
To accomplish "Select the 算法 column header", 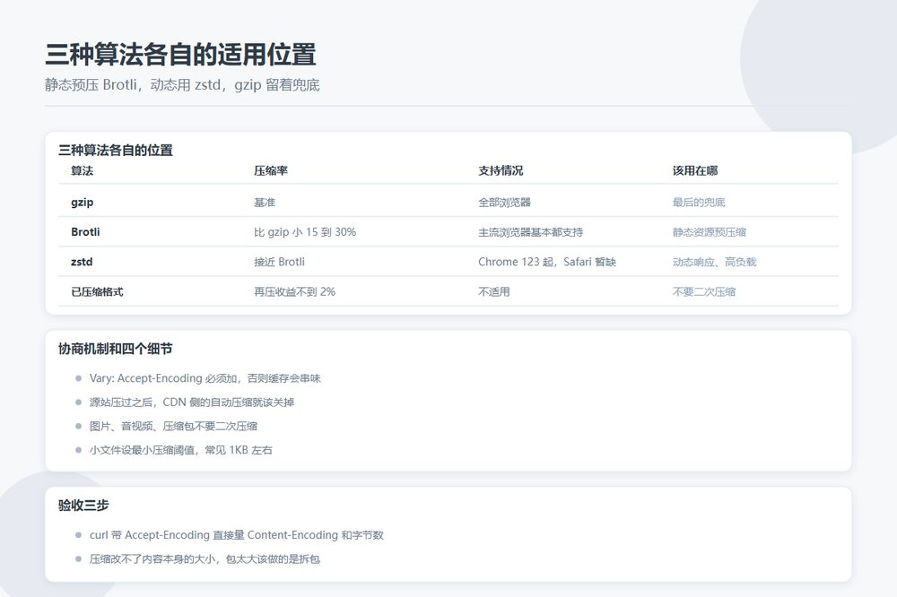I will (x=82, y=170).
